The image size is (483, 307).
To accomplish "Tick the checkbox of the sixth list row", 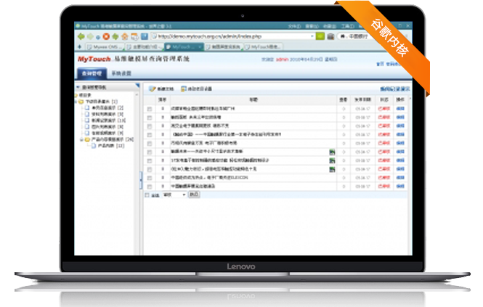I will (150, 152).
